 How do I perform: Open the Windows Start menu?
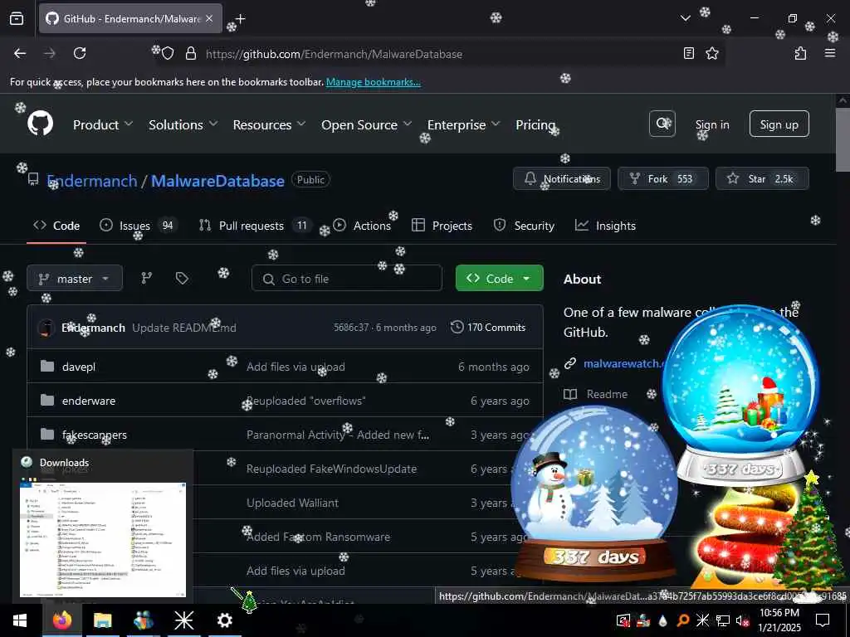[20, 620]
